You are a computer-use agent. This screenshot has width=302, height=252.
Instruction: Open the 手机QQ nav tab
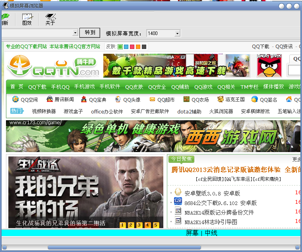pyautogui.click(x=60, y=87)
